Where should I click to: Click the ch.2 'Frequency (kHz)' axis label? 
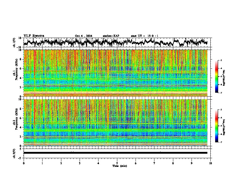coord(16,119)
